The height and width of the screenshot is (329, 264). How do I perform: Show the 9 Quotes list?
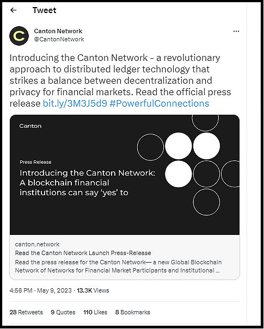63,312
